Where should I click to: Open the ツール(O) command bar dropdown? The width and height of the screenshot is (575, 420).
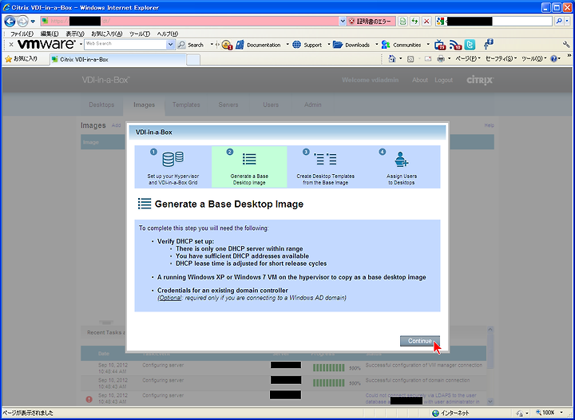[x=533, y=58]
